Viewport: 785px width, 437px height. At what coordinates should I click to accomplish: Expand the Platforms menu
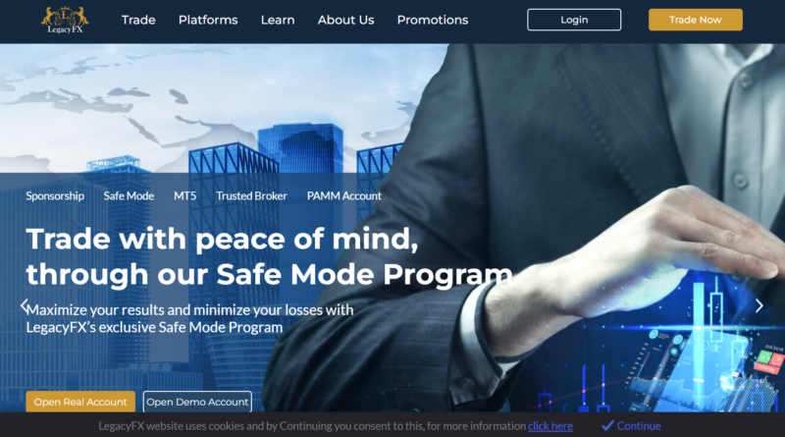tap(208, 20)
